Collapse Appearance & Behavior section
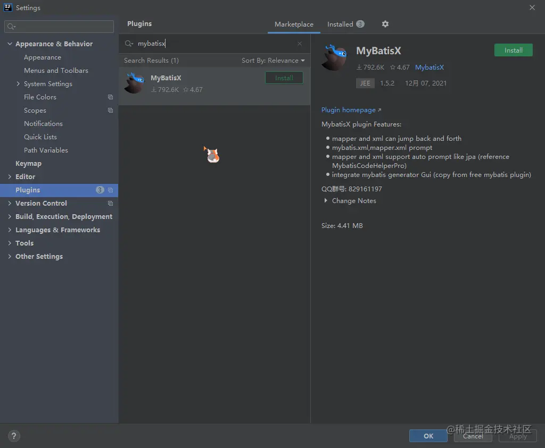This screenshot has height=448, width=545. [10, 44]
